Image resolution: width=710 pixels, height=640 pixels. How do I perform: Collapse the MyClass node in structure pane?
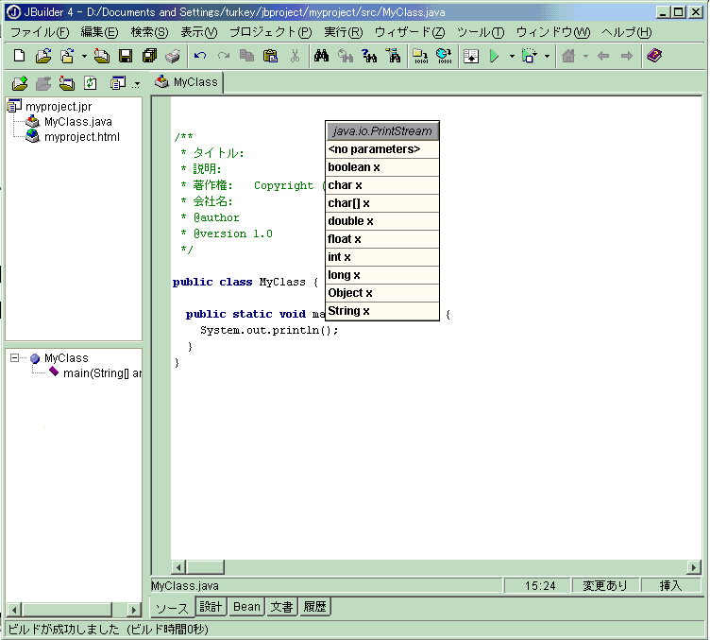point(15,358)
